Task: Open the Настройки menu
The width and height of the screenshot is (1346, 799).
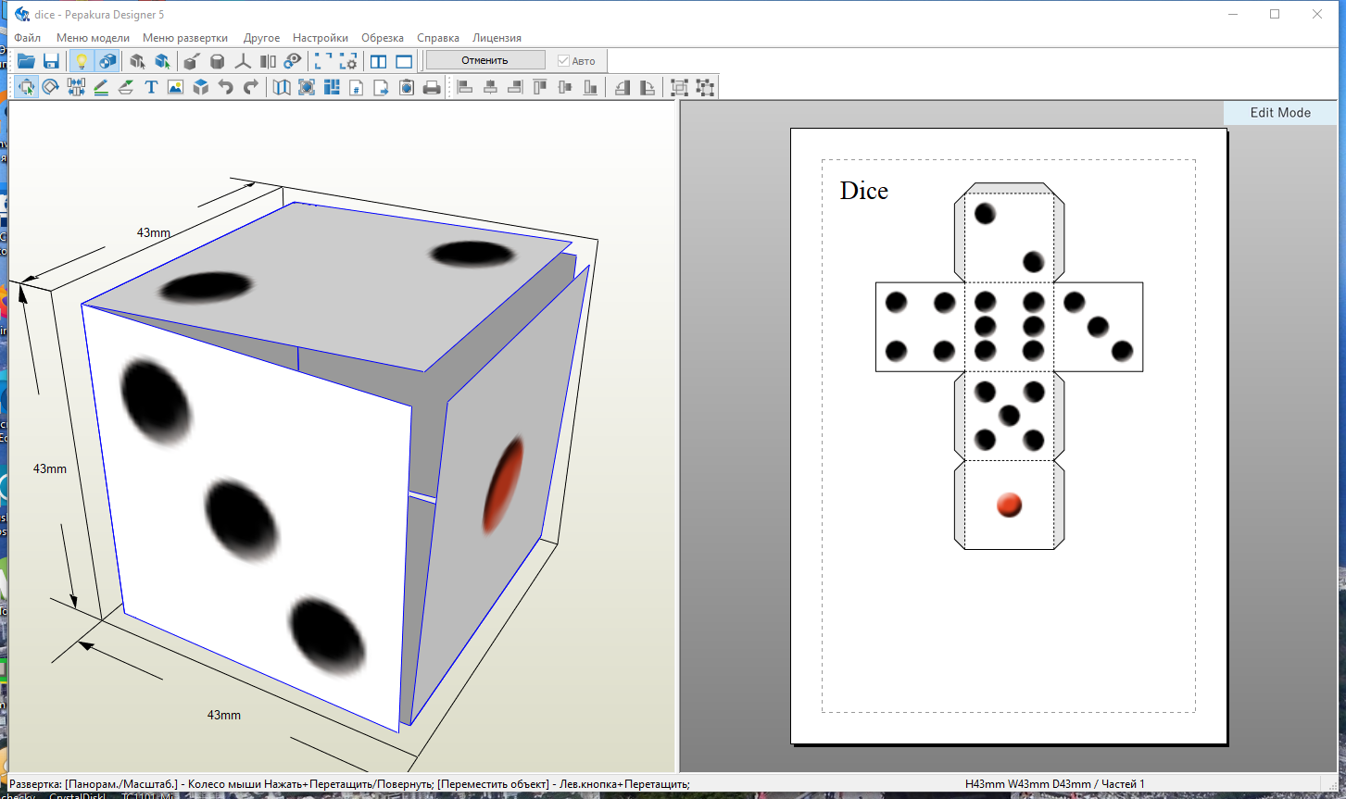Action: coord(321,38)
